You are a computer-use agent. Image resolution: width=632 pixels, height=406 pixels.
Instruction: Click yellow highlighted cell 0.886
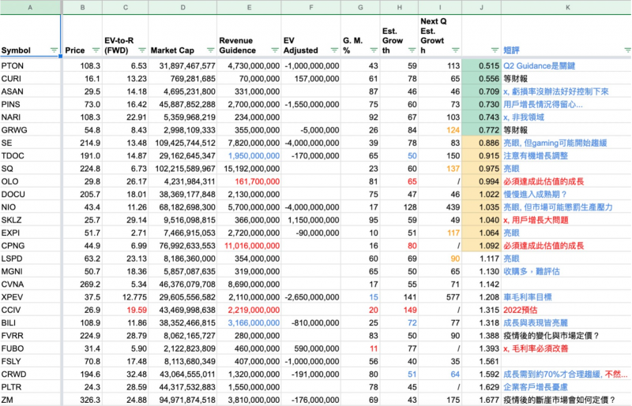[482, 143]
